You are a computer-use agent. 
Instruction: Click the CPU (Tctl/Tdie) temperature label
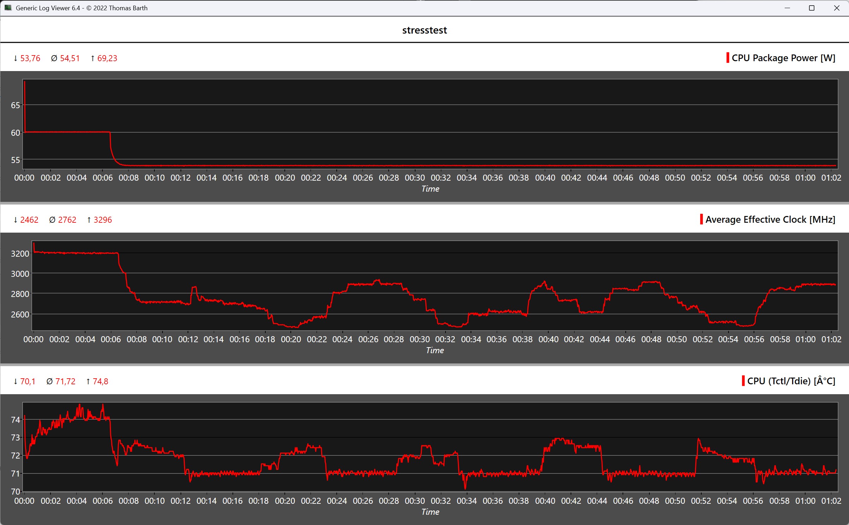[791, 381]
